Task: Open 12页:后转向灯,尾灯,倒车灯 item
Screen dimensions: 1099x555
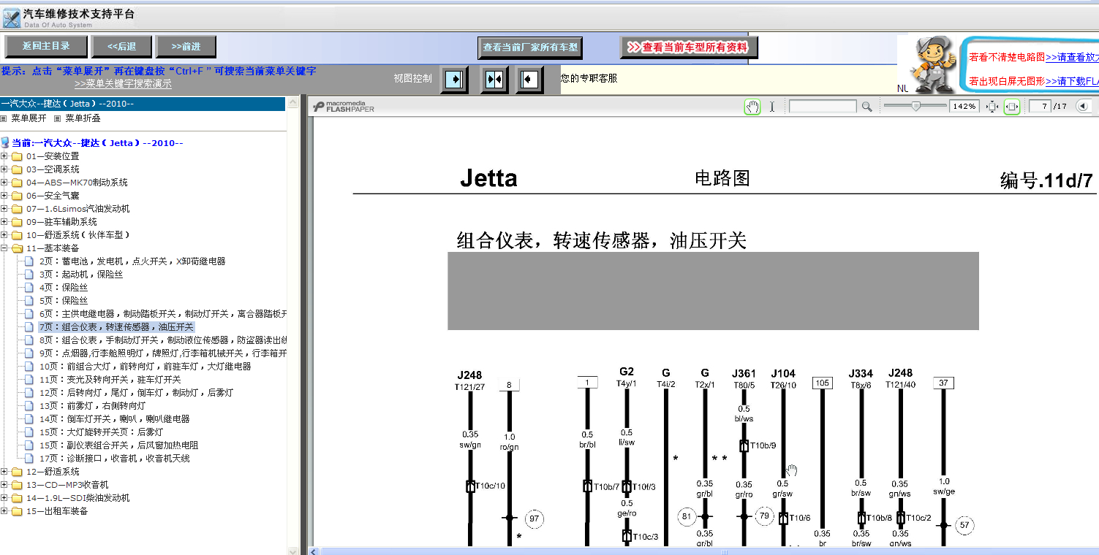Action: pyautogui.click(x=136, y=393)
